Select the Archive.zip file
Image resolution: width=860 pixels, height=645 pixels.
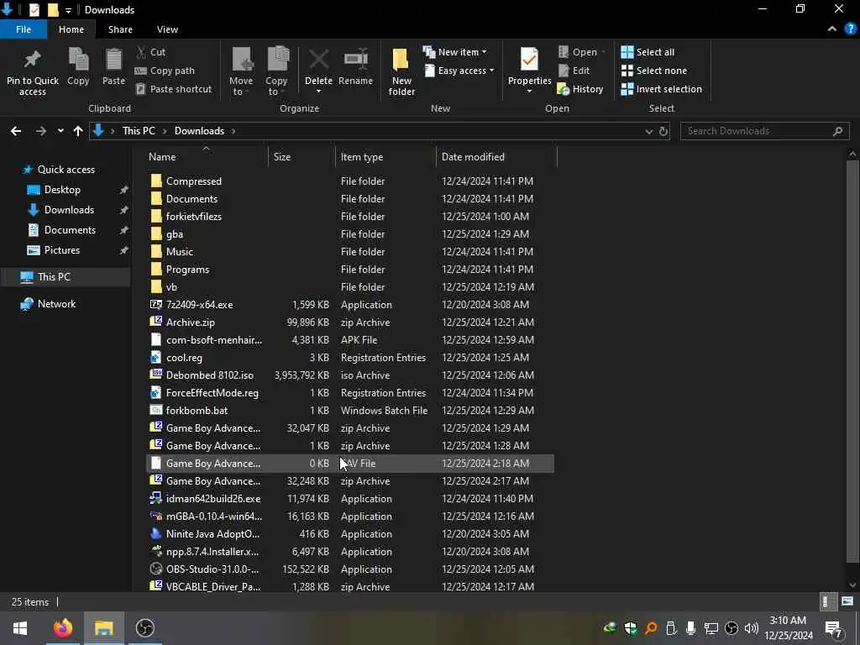pos(350,322)
